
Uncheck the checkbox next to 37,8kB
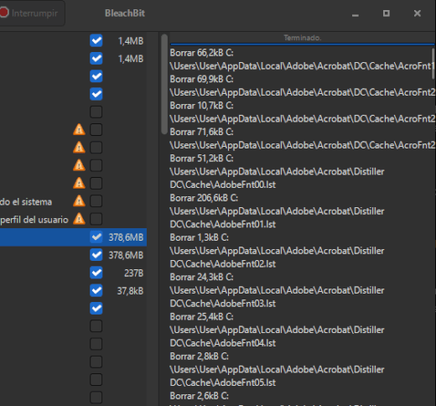coord(96,291)
